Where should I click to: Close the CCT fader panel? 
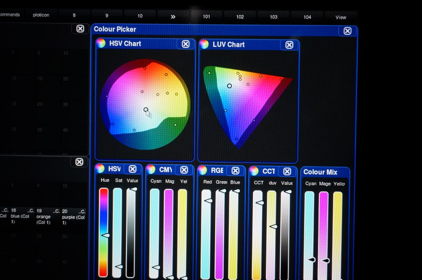(287, 171)
